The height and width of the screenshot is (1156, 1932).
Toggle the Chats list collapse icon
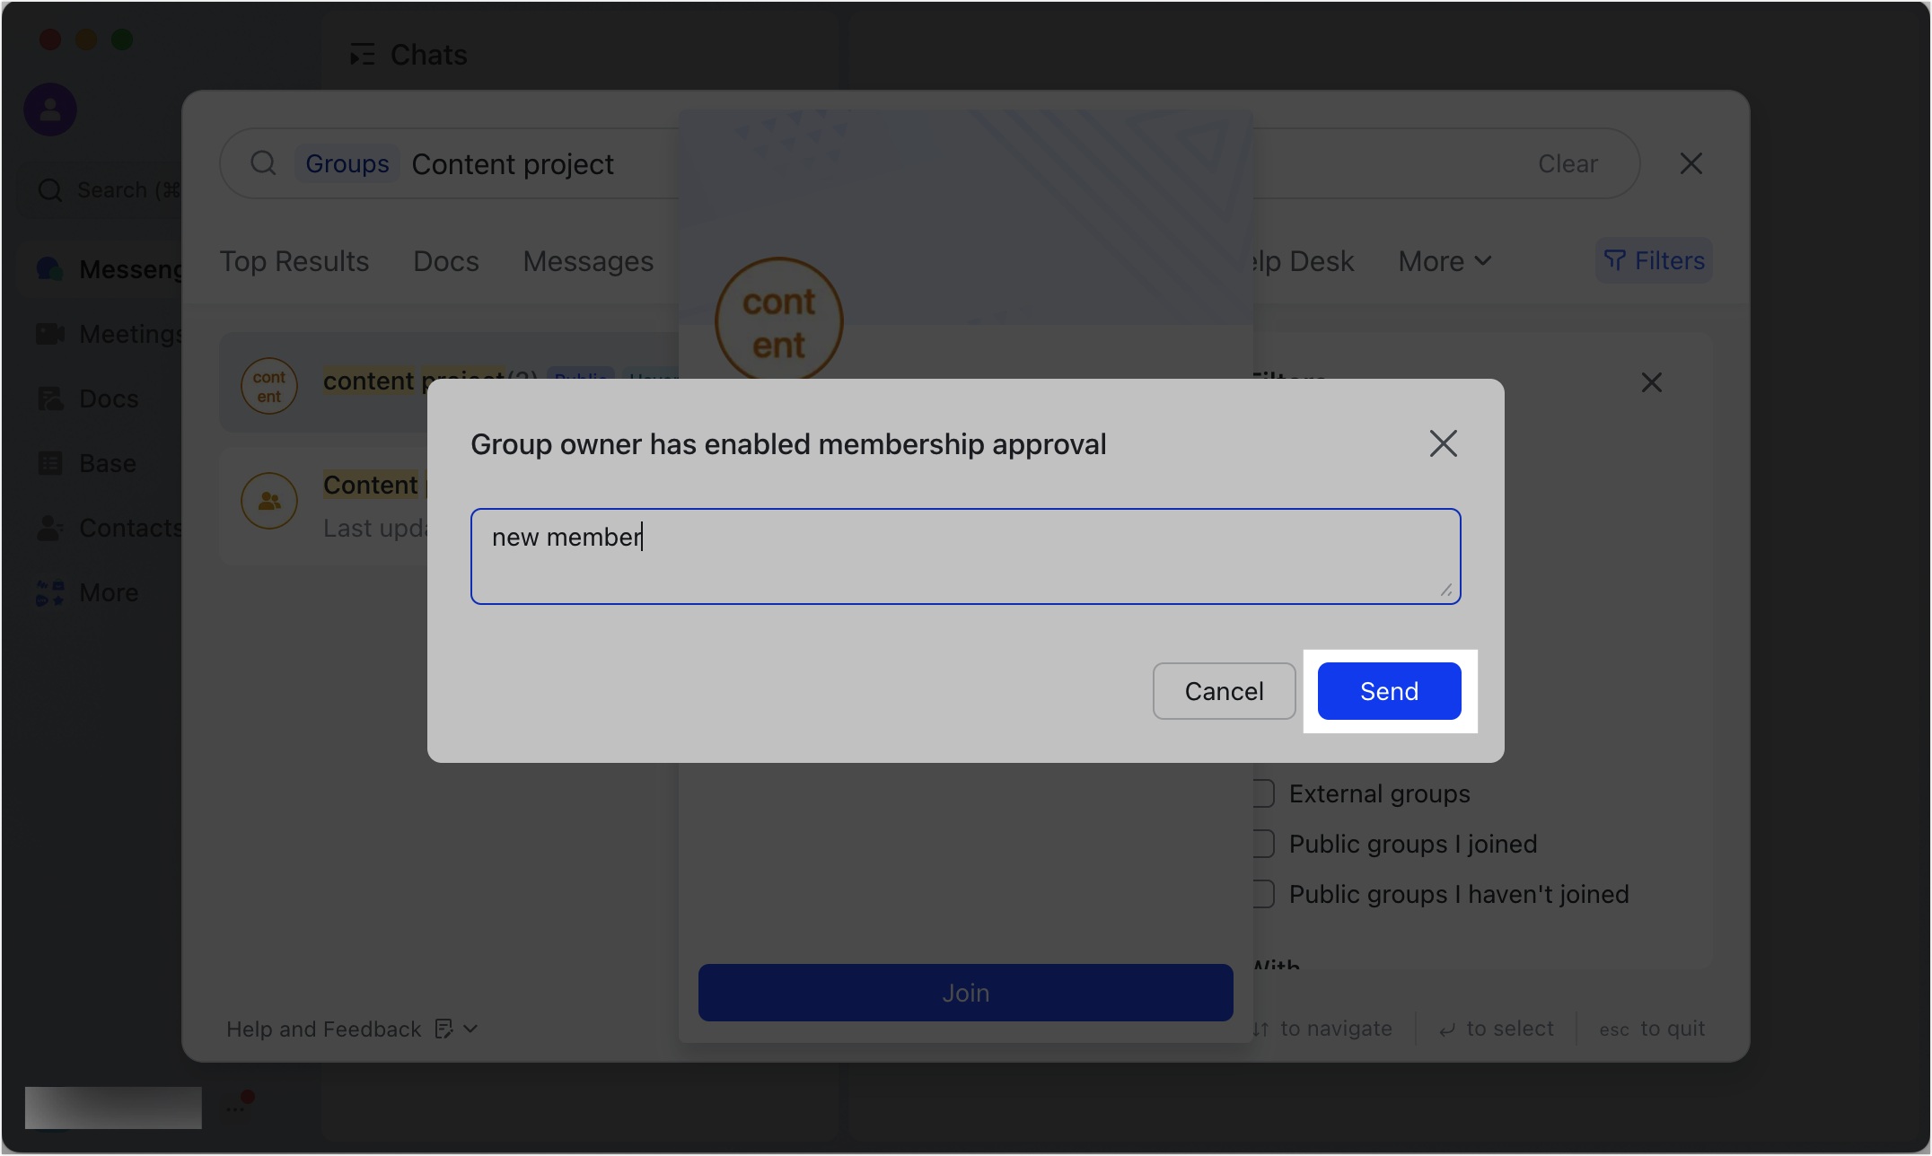click(362, 55)
